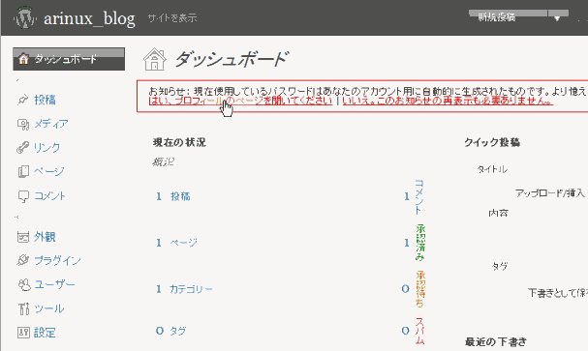Open ユーザー in the sidebar menu
The height and width of the screenshot is (351, 588).
click(55, 285)
